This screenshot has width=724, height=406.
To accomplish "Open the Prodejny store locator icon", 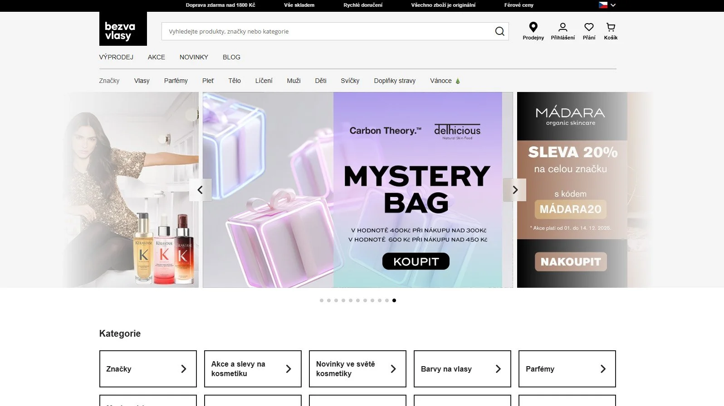I will tap(533, 31).
